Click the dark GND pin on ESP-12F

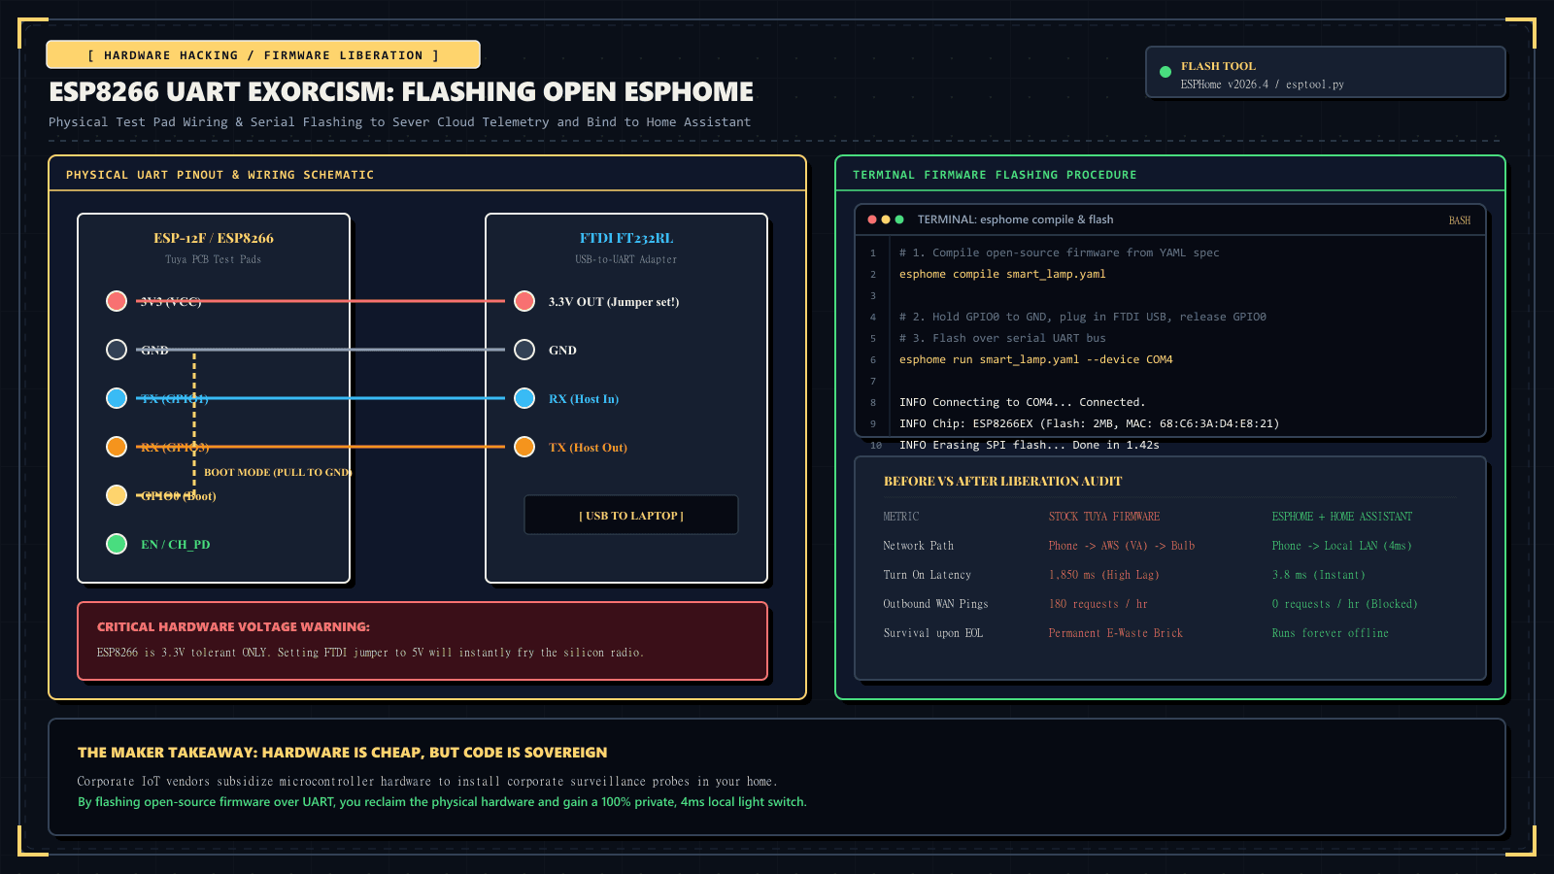117,350
